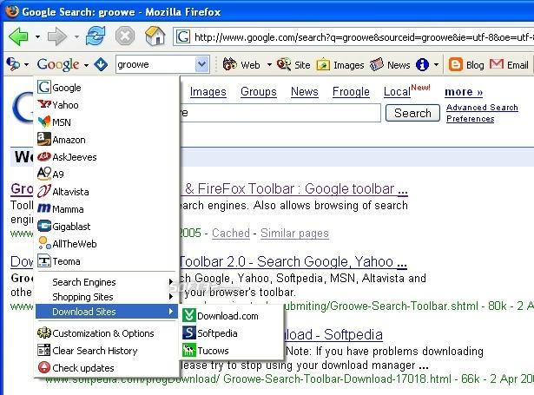534x395 pixels.
Task: Click the Site search toolbar button
Action: pos(293,64)
